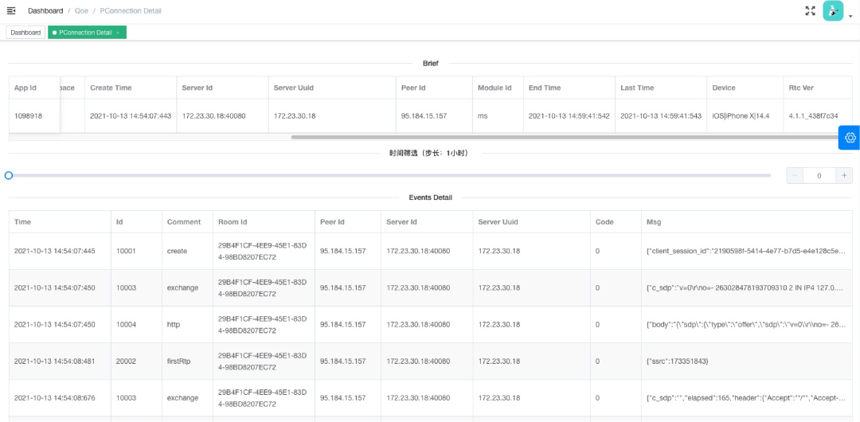Click the user avatar image
860x422 pixels.
(832, 10)
